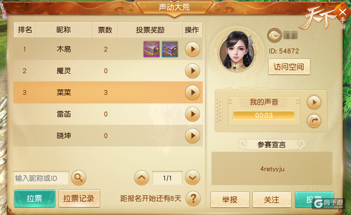Click the share icon beside 我的声音
The height and width of the screenshot is (215, 351).
[x=314, y=121]
